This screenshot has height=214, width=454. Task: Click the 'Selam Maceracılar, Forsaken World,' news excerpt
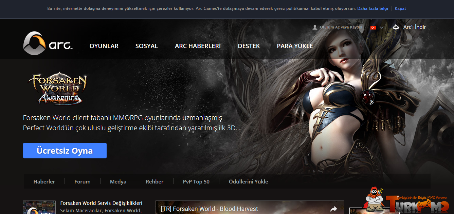pos(101,211)
